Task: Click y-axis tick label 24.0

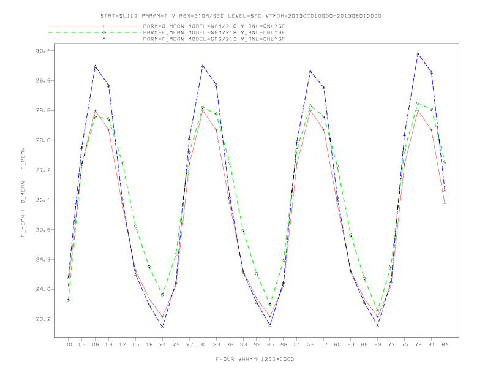Action: point(45,289)
